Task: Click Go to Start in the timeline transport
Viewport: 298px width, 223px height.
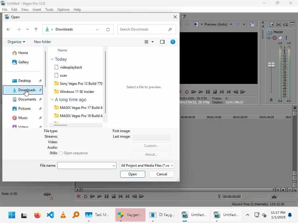Action: click(x=120, y=197)
